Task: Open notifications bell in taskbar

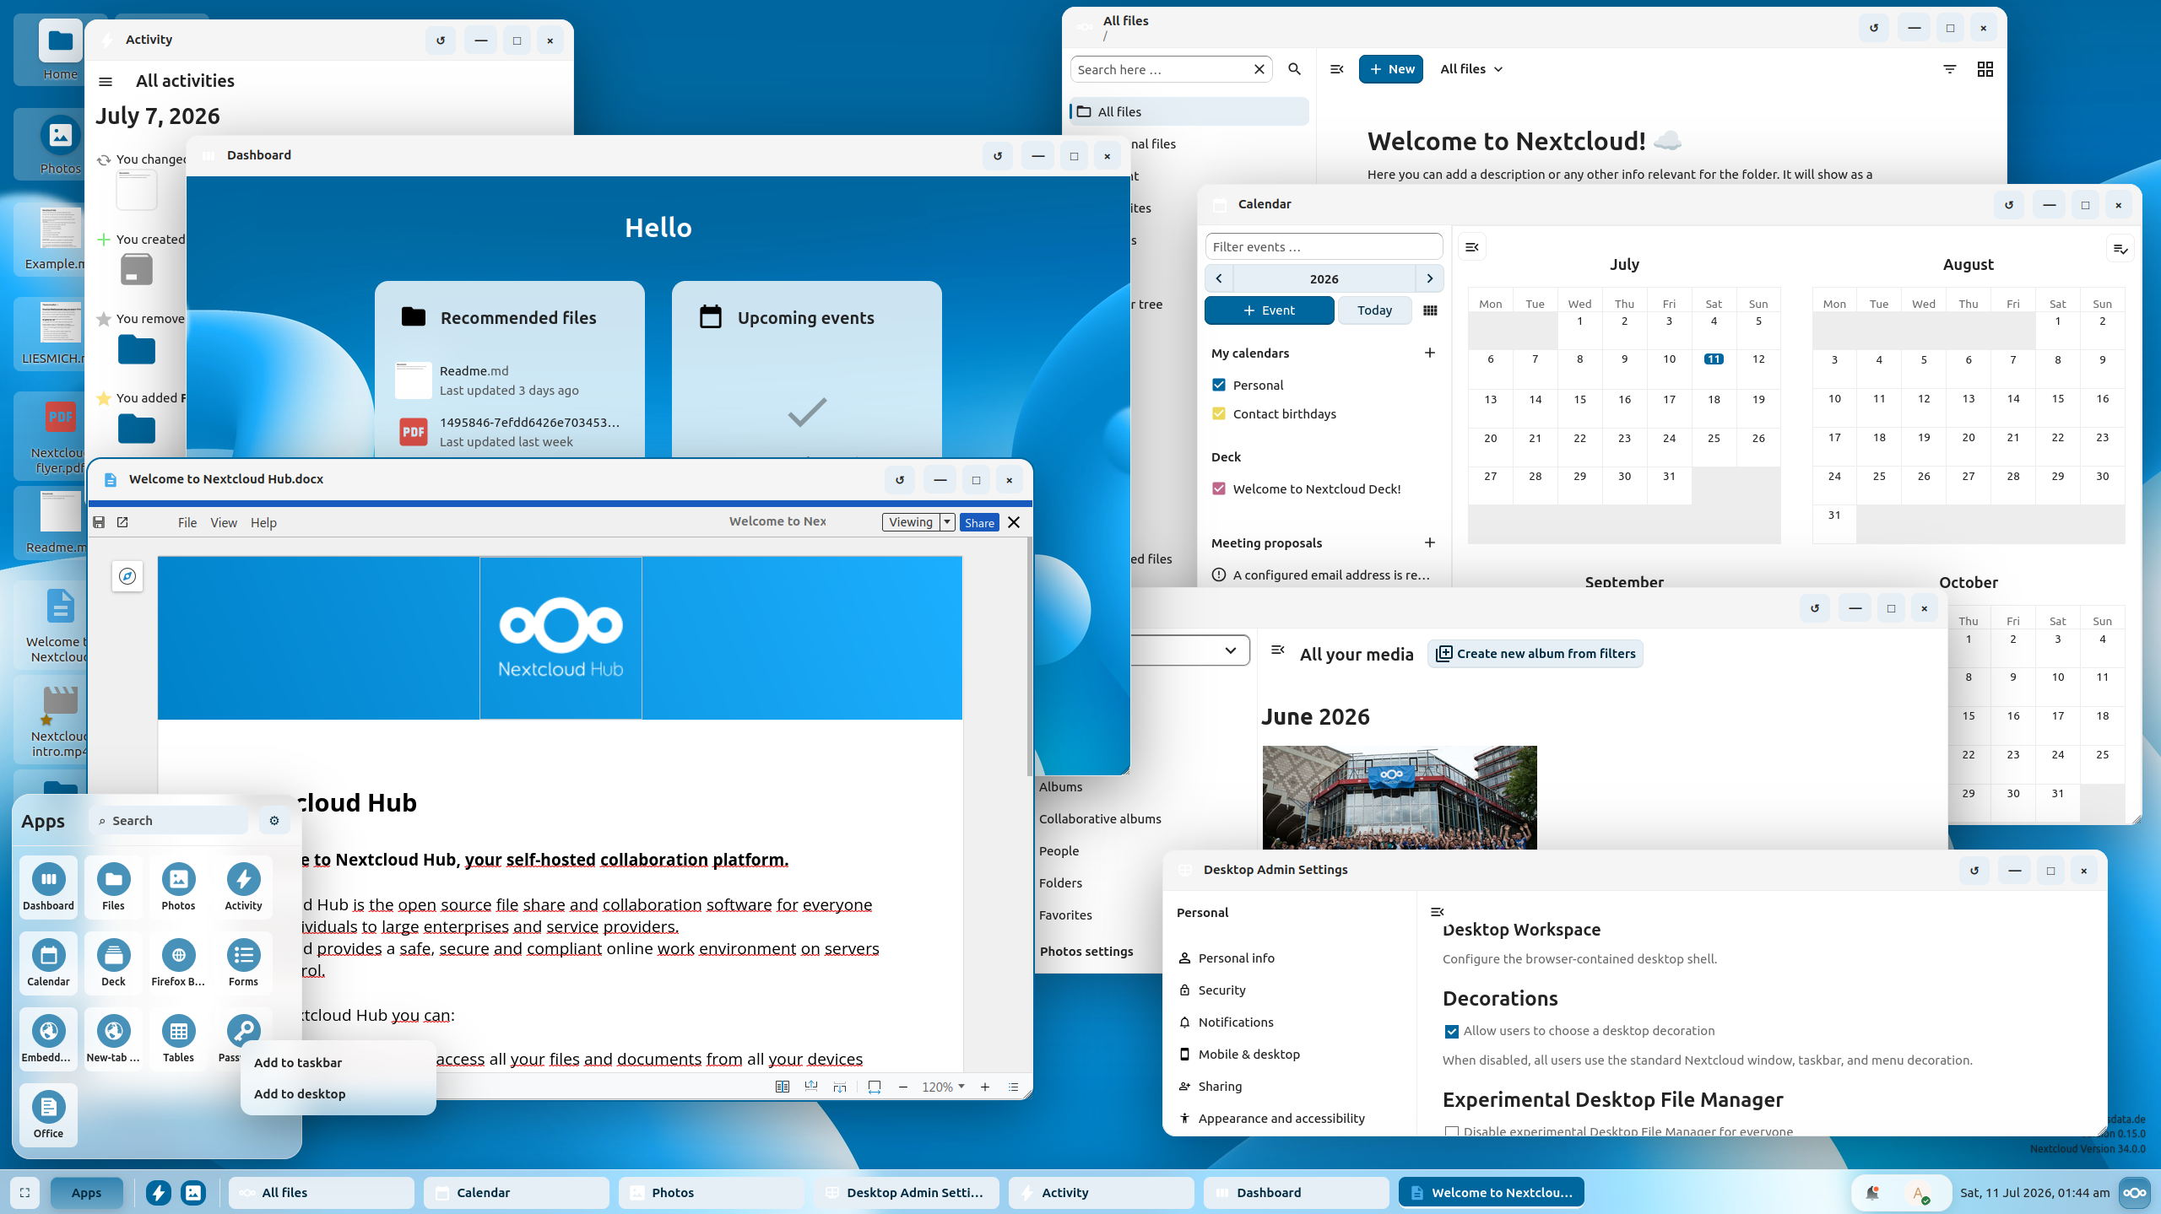Action: point(1872,1192)
